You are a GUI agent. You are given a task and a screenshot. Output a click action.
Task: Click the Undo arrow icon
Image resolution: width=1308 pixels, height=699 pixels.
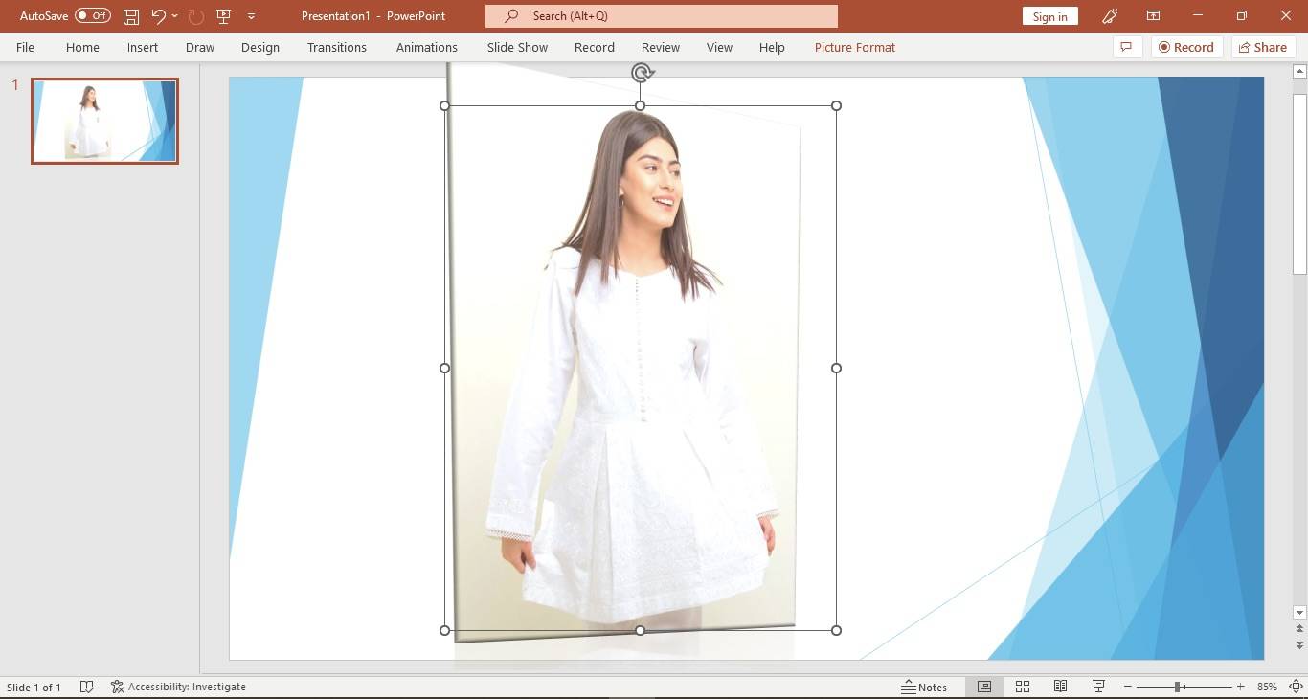(x=157, y=15)
